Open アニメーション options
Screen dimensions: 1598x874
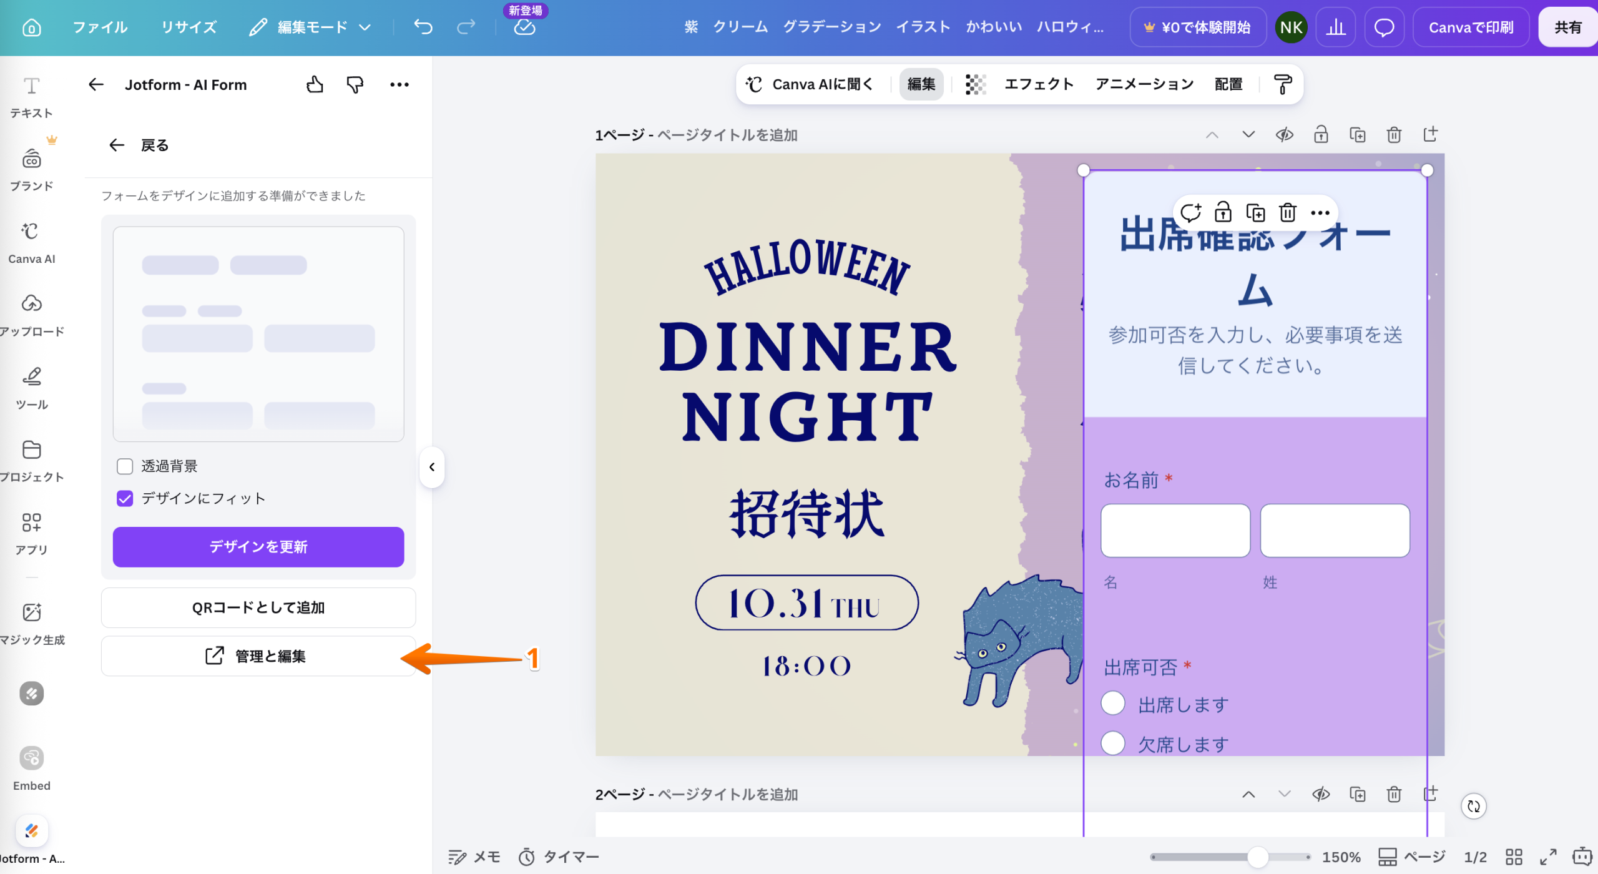1144,84
